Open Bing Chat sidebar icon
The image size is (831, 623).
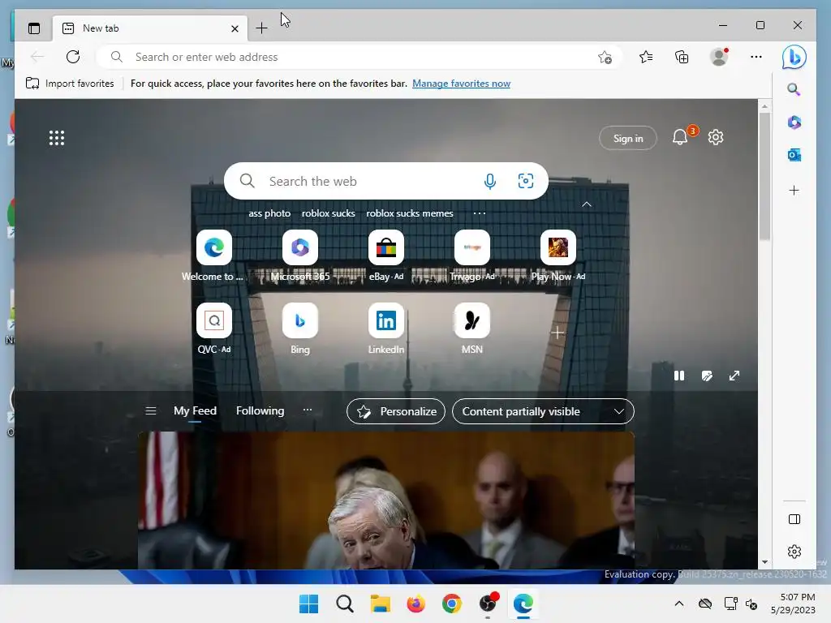point(794,58)
